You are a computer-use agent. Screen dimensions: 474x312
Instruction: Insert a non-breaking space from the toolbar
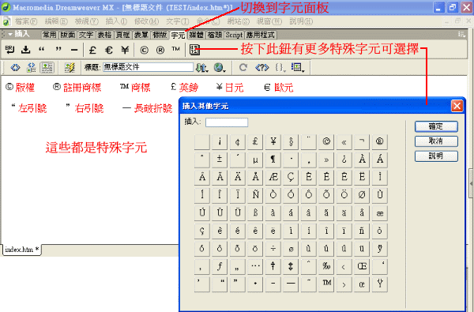[x=26, y=50]
